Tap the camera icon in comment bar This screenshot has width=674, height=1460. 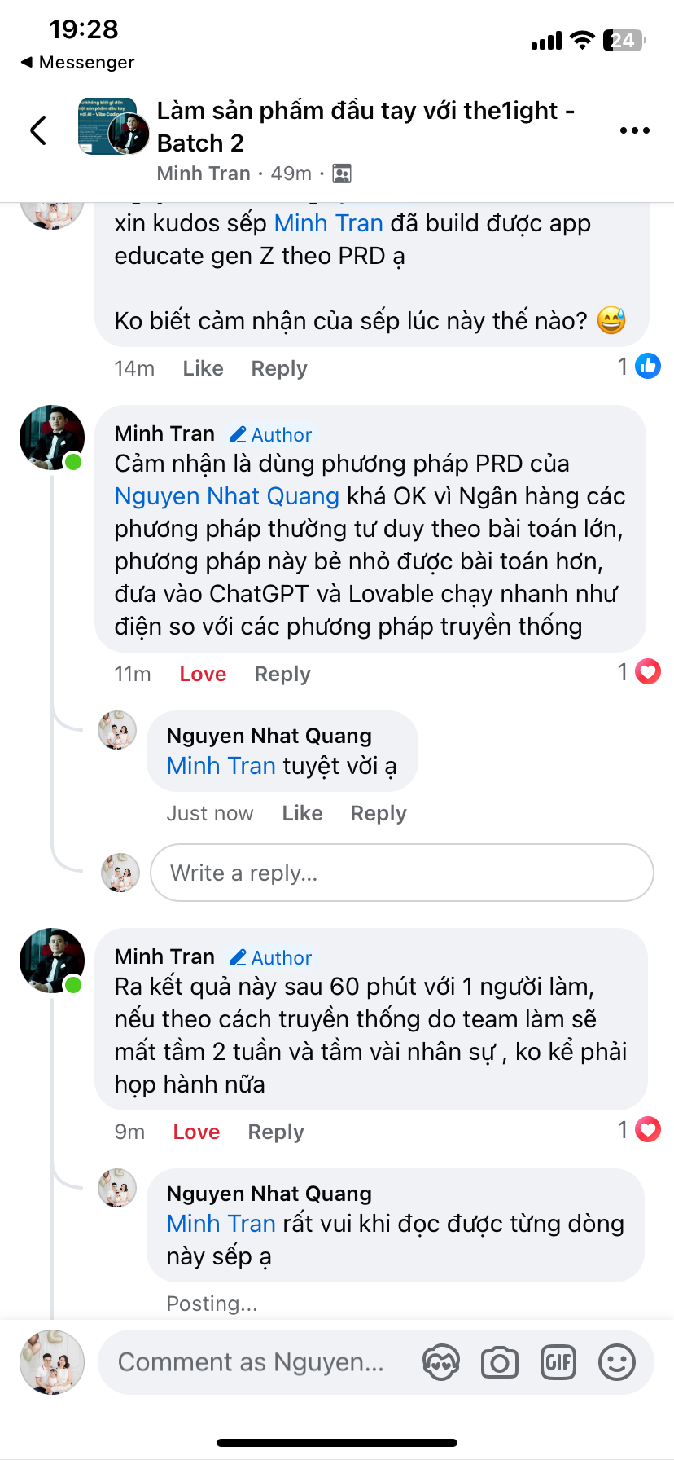500,1362
